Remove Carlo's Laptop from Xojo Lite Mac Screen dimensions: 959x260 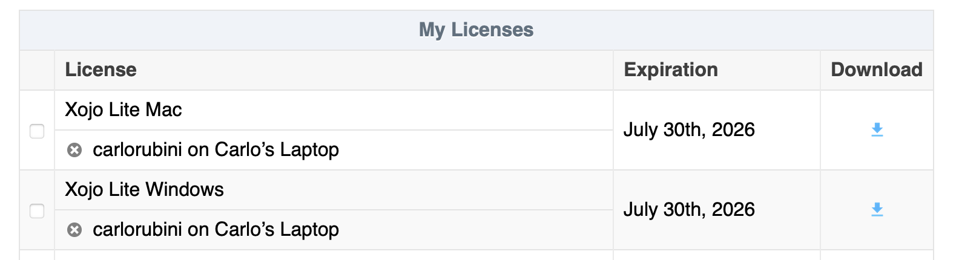(x=74, y=150)
